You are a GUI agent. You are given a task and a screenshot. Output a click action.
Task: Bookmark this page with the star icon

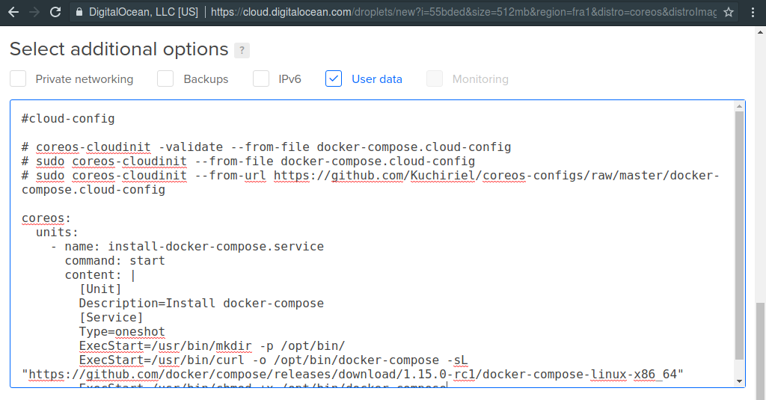(x=729, y=12)
